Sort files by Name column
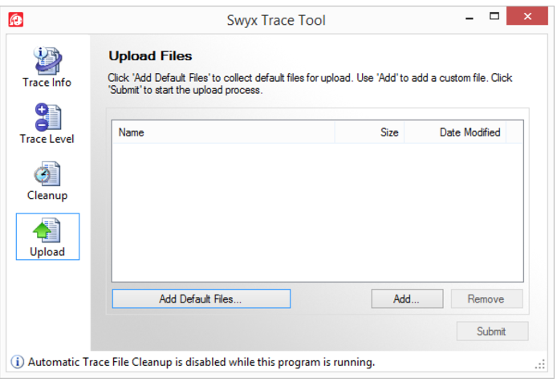 [223, 132]
